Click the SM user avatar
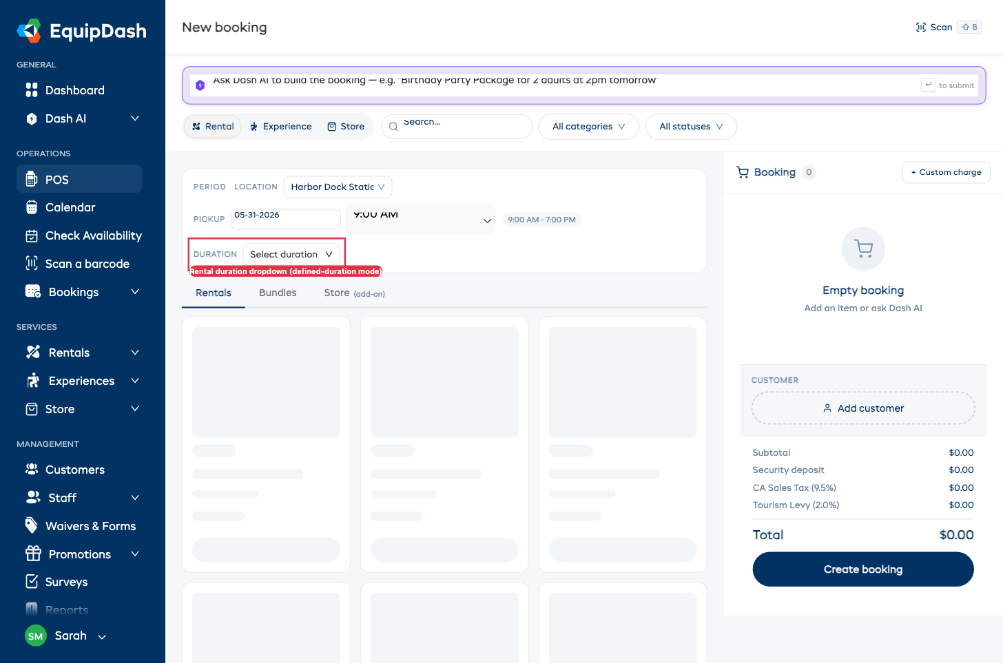The image size is (1003, 663). click(36, 636)
